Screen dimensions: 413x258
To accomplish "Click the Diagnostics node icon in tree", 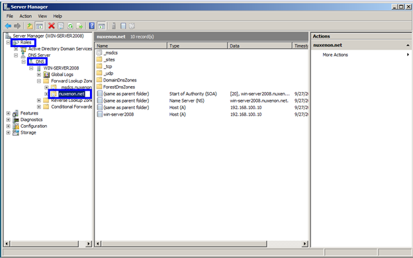I will (15, 120).
